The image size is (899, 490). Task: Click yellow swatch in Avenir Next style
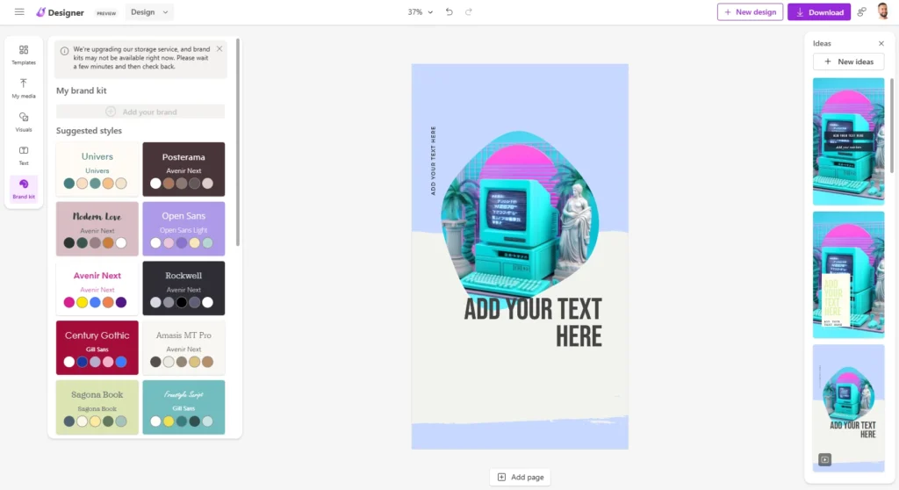[82, 302]
